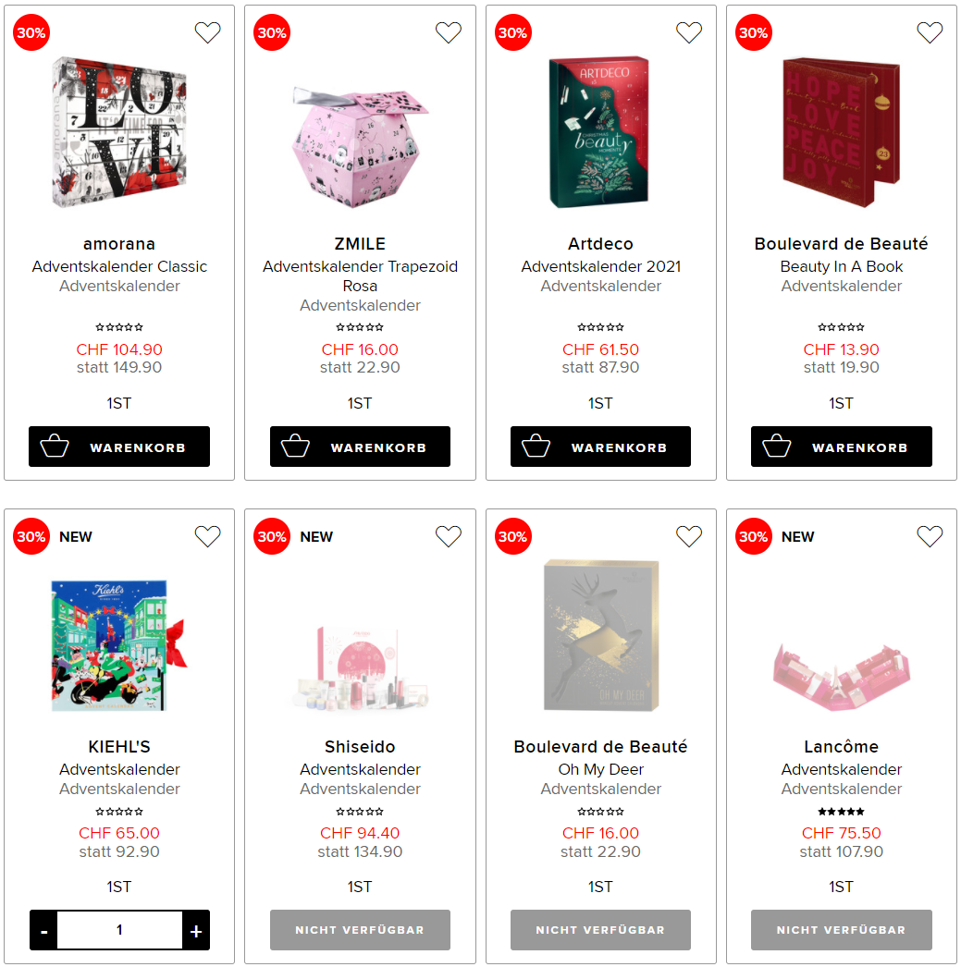The height and width of the screenshot is (967, 961).
Task: Decrease KIEHL'S quantity with minus button
Action: point(43,931)
